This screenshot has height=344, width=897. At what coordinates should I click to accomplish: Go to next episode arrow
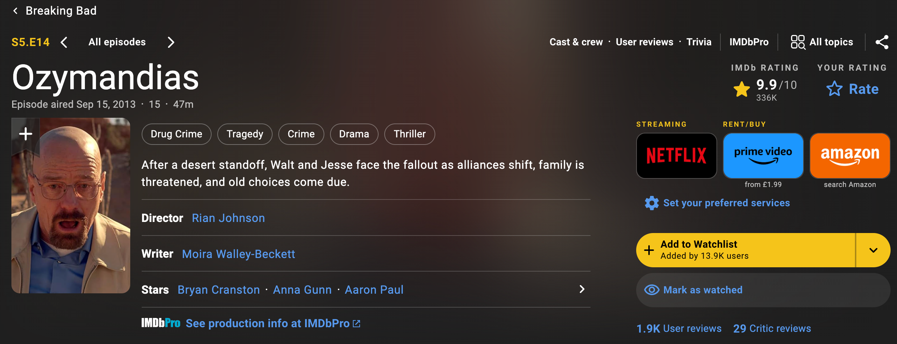(x=171, y=42)
